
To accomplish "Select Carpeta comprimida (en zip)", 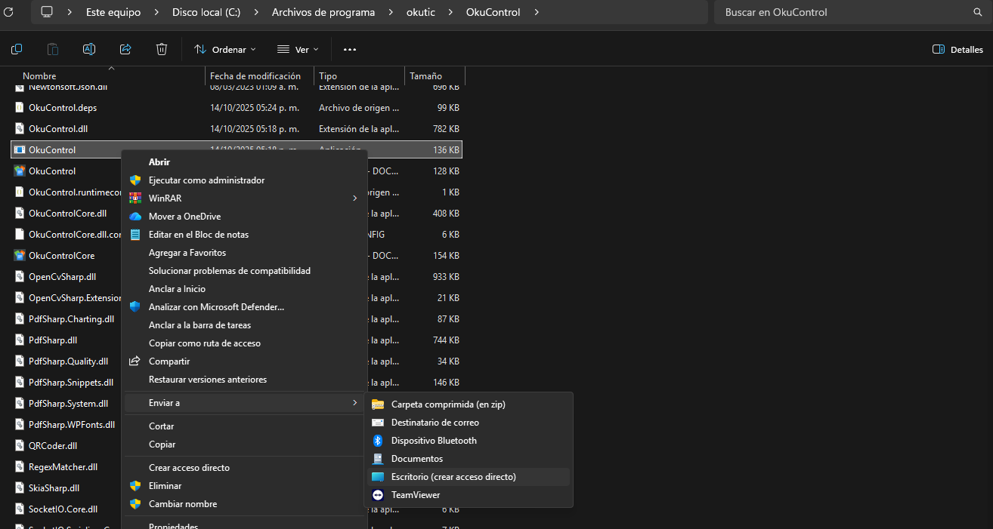I will (447, 404).
